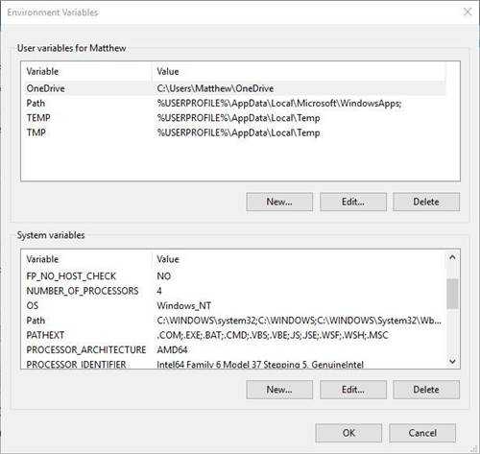Select the PROCESSOR_ARCHITECTURE system variable
Viewport: 480px width, 454px height.
[x=233, y=349]
